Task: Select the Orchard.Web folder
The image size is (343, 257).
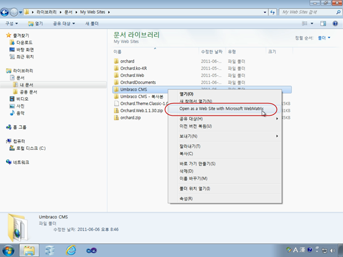Action: (132, 75)
